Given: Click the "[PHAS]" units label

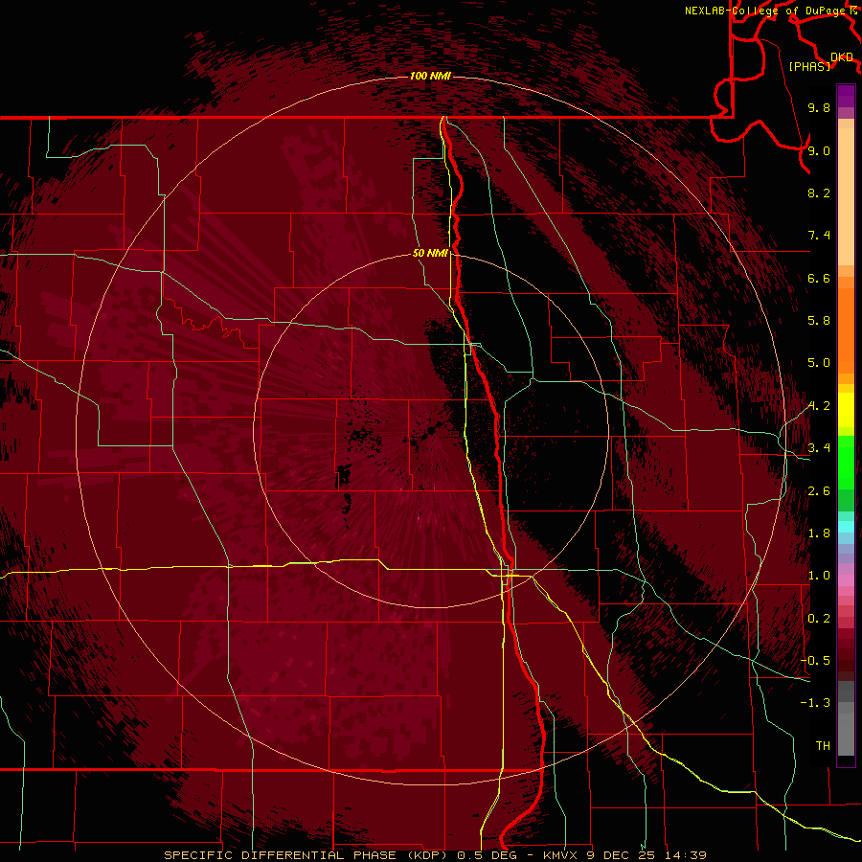Looking at the screenshot, I should click(809, 66).
